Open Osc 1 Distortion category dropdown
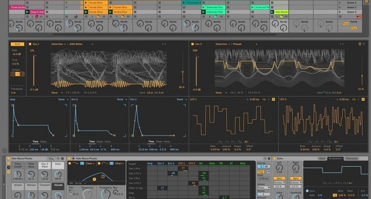The image size is (371, 199). click(x=59, y=44)
